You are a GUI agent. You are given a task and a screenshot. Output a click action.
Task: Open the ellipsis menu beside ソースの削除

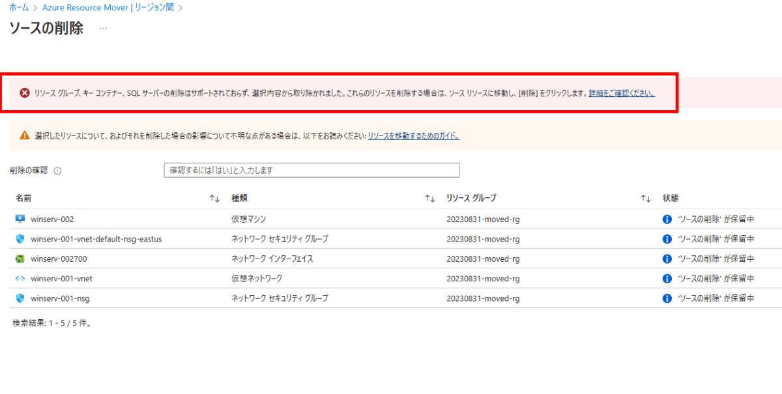point(103,29)
